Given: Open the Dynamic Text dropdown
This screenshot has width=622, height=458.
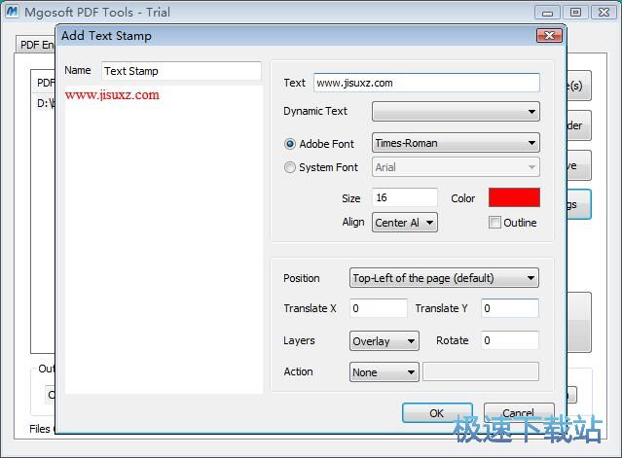Looking at the screenshot, I should [x=456, y=112].
